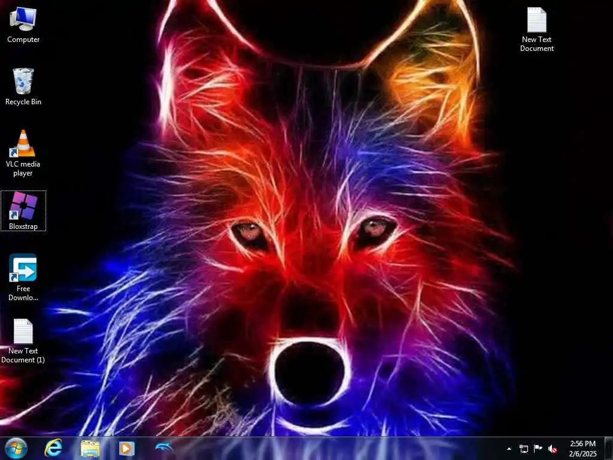Show hidden system tray icons
The image size is (613, 460).
(x=509, y=449)
